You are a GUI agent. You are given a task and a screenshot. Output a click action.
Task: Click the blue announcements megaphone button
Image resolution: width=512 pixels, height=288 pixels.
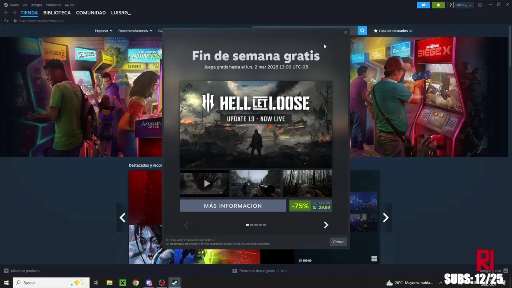click(x=423, y=5)
